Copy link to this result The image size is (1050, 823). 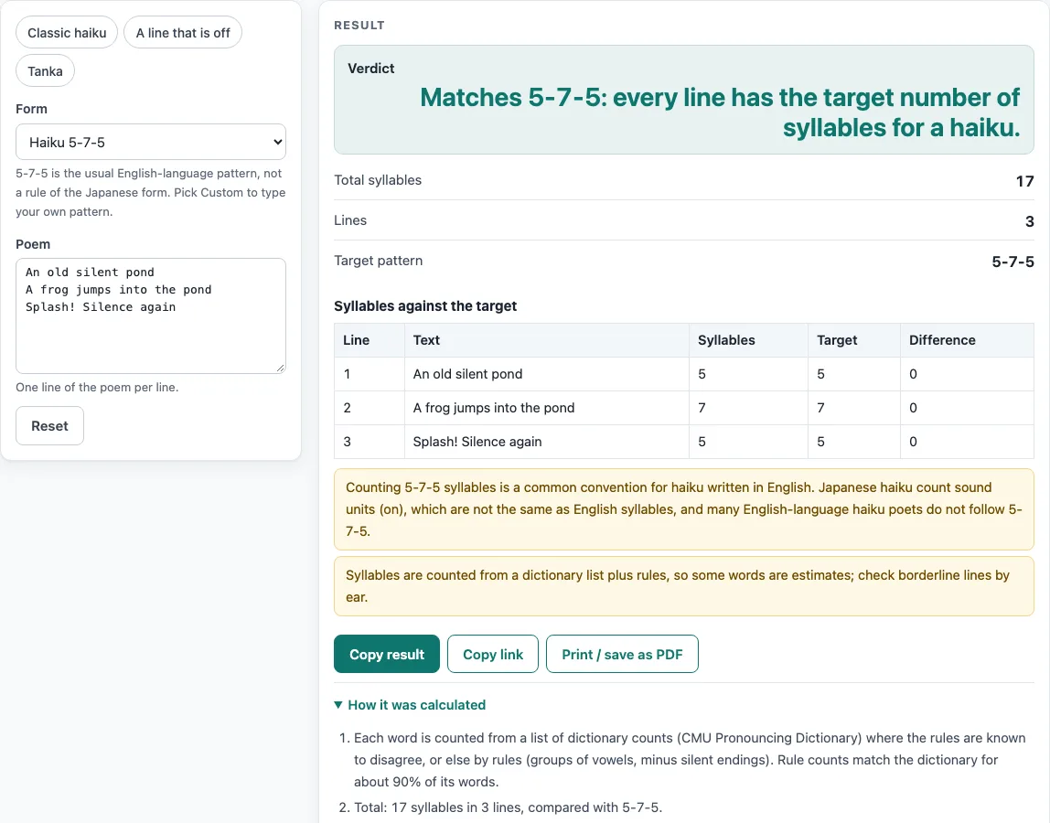[x=493, y=654]
